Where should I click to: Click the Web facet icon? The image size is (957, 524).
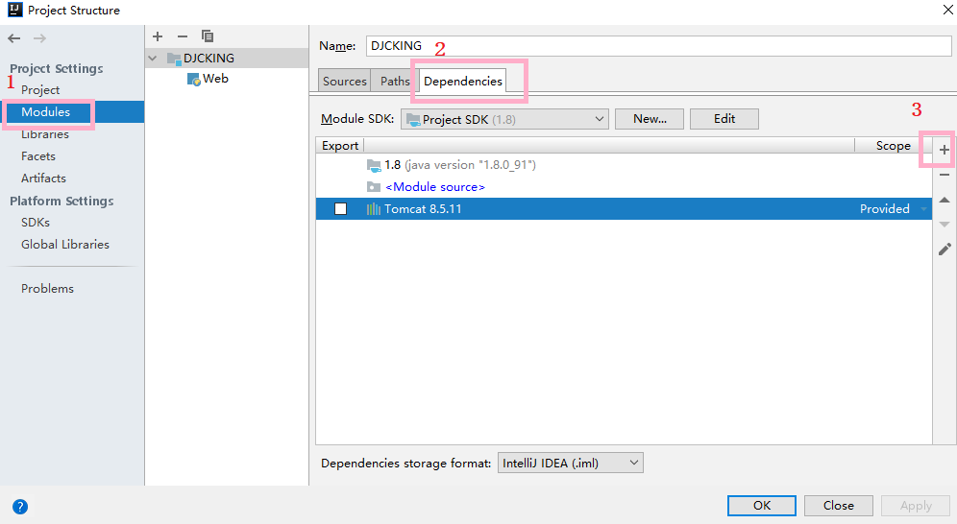click(193, 80)
